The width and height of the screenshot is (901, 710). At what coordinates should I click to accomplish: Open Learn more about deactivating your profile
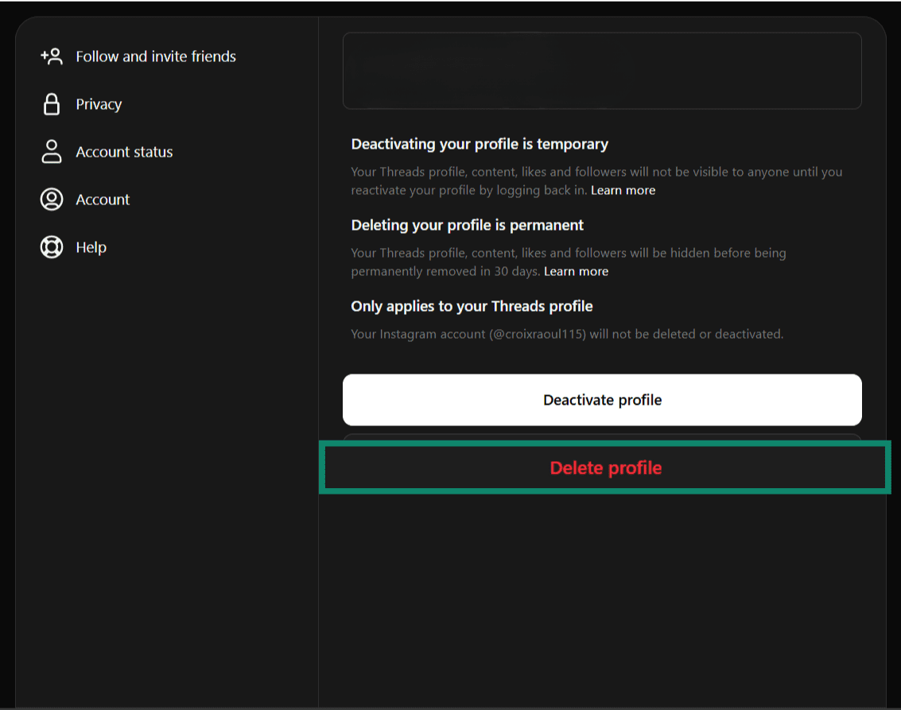coord(623,190)
